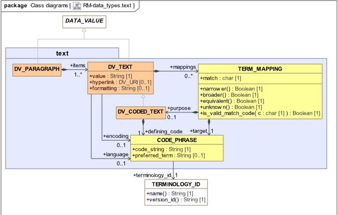Viewport: 338px width, 215px height.
Task: Click the TERM_MAPPING class header
Action: coord(259,68)
